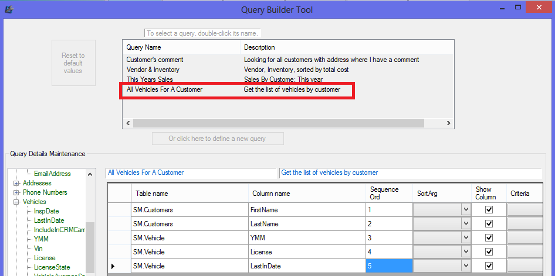Select LicenseState field in tree
The width and height of the screenshot is (555, 276).
[52, 267]
